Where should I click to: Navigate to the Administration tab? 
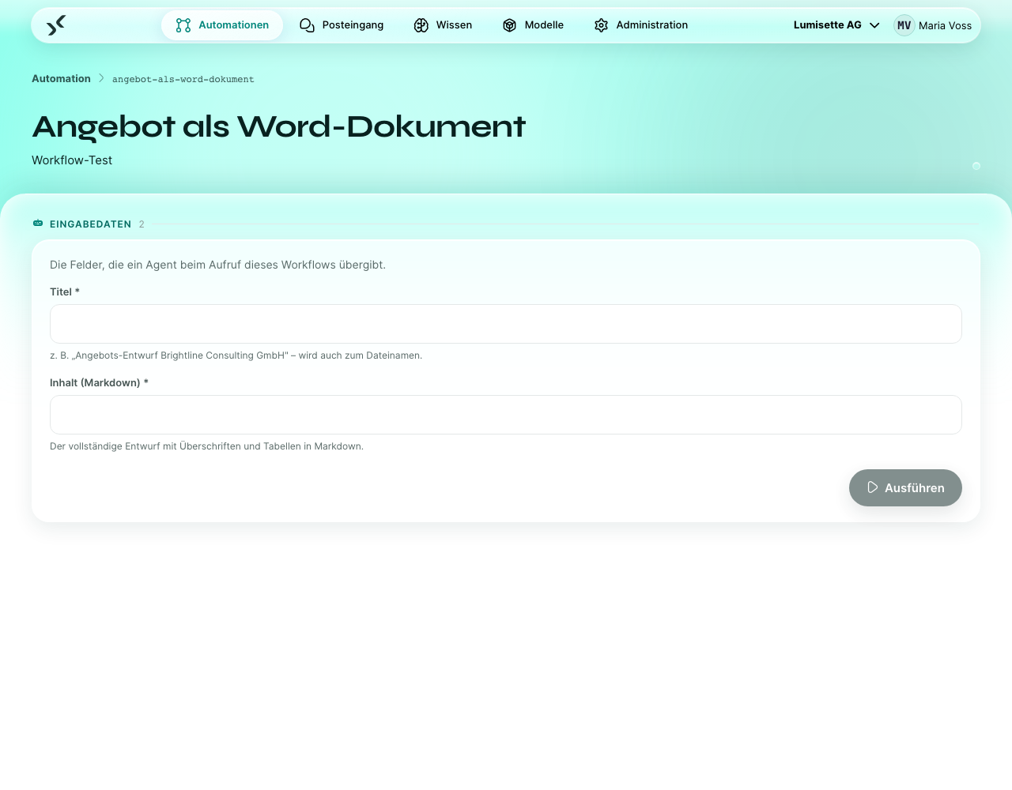pos(641,25)
